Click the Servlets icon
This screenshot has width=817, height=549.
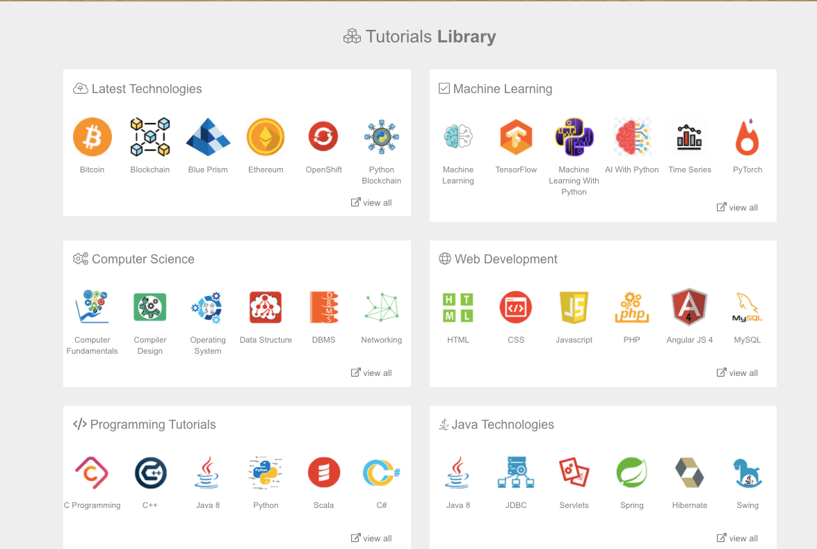pyautogui.click(x=574, y=473)
